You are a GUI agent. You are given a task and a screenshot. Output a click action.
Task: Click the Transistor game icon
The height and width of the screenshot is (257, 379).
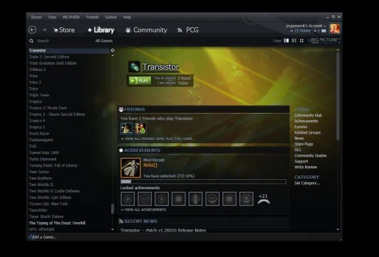(134, 67)
